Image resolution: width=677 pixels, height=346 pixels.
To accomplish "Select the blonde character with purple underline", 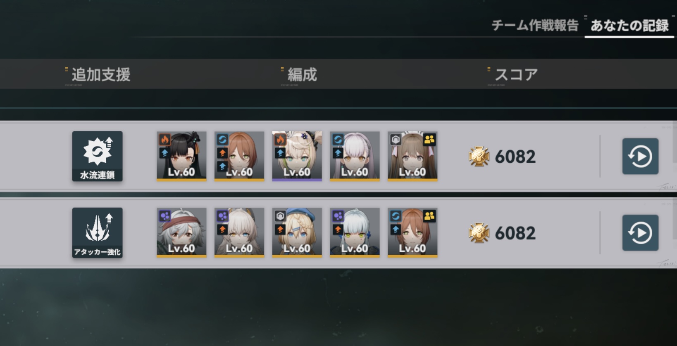I will [297, 156].
